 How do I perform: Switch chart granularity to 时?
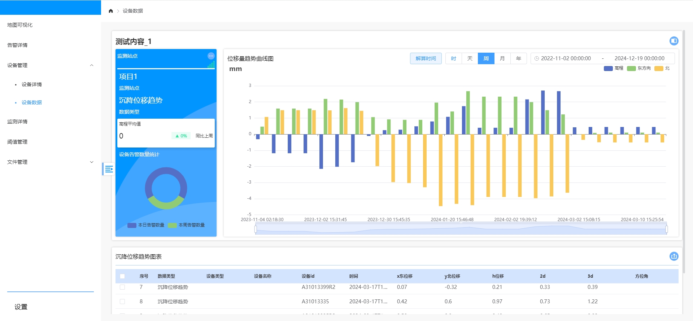coord(454,58)
